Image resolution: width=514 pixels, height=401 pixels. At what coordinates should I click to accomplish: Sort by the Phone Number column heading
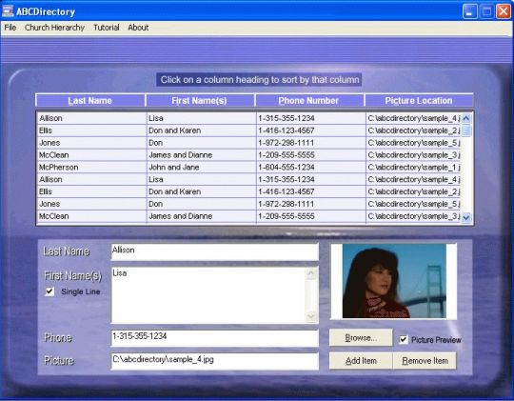tap(309, 100)
